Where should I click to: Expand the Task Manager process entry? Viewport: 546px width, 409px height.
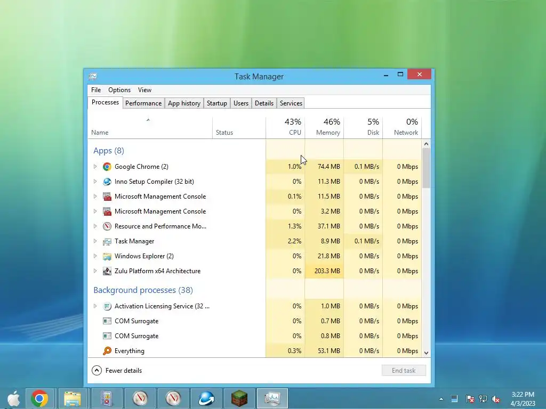pyautogui.click(x=95, y=241)
